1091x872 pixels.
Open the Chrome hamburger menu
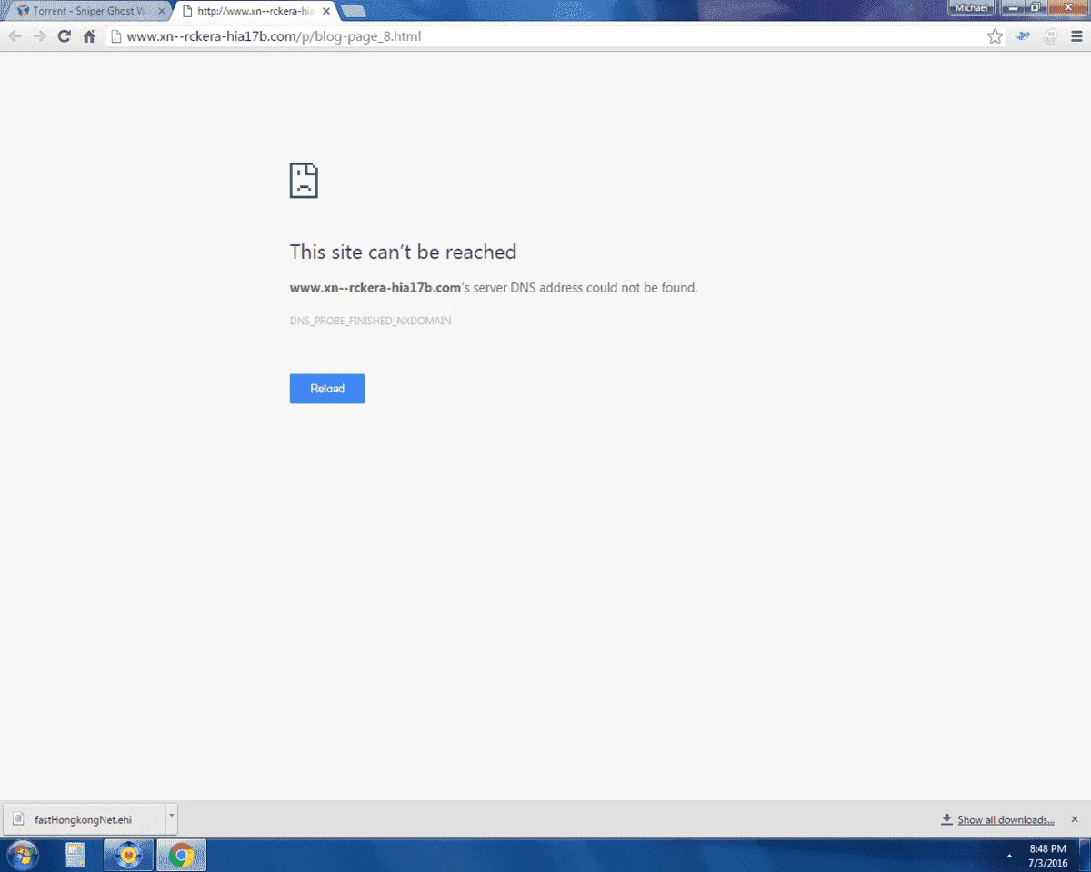1076,36
